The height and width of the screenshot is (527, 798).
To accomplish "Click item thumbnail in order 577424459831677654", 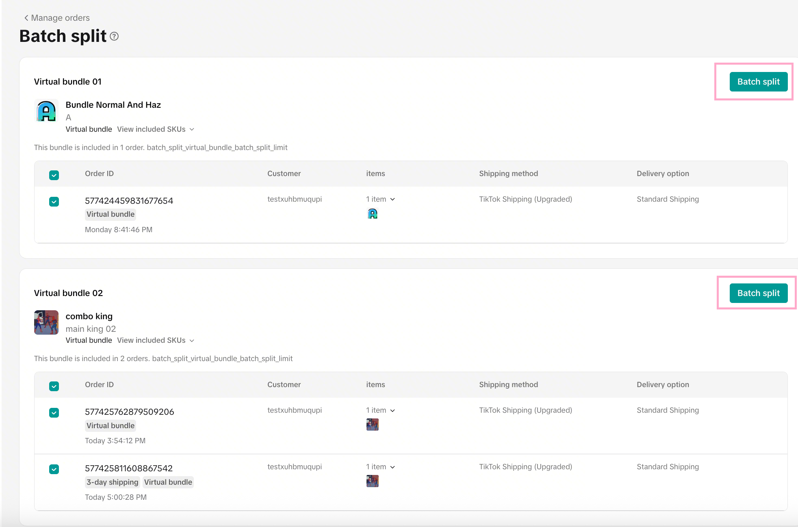I will [x=373, y=213].
